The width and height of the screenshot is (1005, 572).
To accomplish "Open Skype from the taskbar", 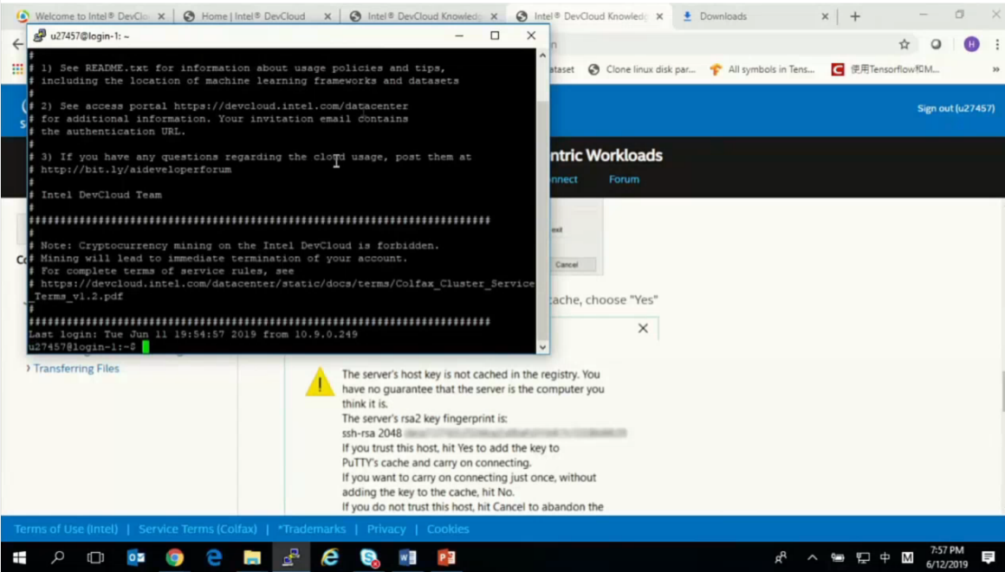I will pyautogui.click(x=368, y=558).
